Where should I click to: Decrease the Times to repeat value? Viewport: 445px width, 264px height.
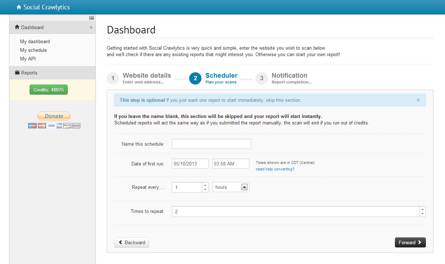[423, 214]
